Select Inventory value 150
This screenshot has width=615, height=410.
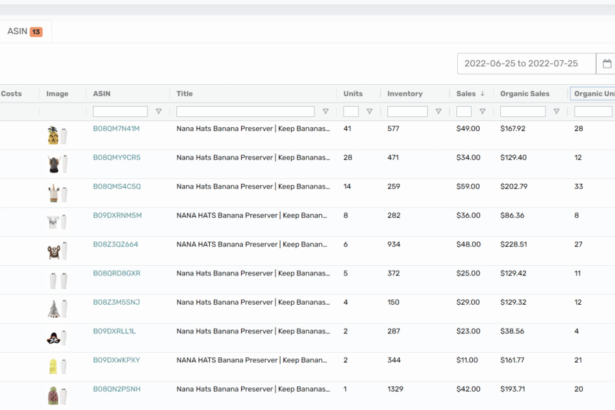coord(394,303)
